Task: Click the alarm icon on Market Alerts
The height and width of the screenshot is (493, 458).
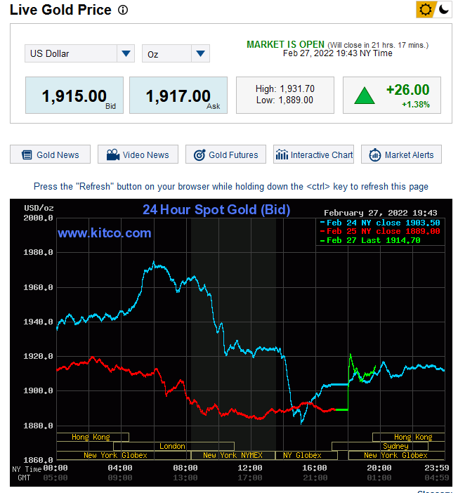Action: point(375,155)
